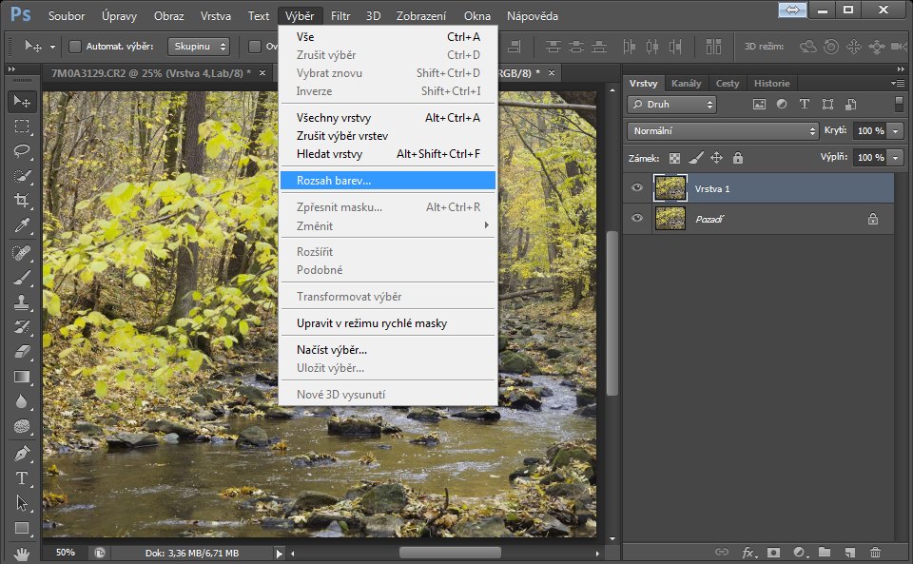Hide the Vrstva 1 layer
The image size is (913, 564).
tap(637, 188)
